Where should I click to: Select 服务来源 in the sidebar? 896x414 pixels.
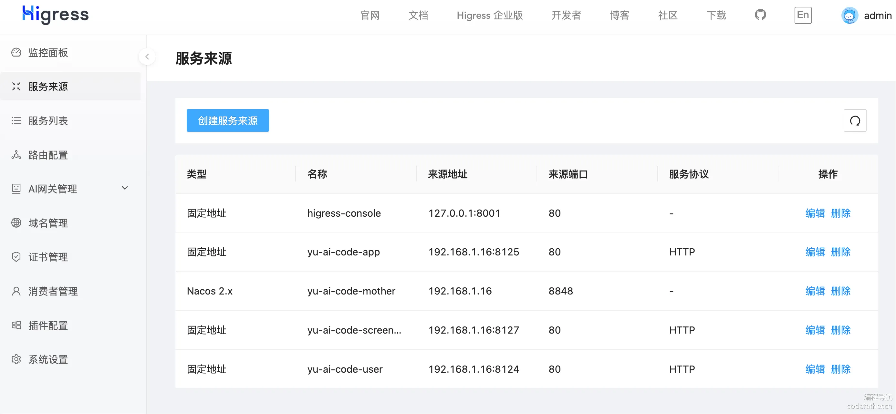tap(71, 87)
